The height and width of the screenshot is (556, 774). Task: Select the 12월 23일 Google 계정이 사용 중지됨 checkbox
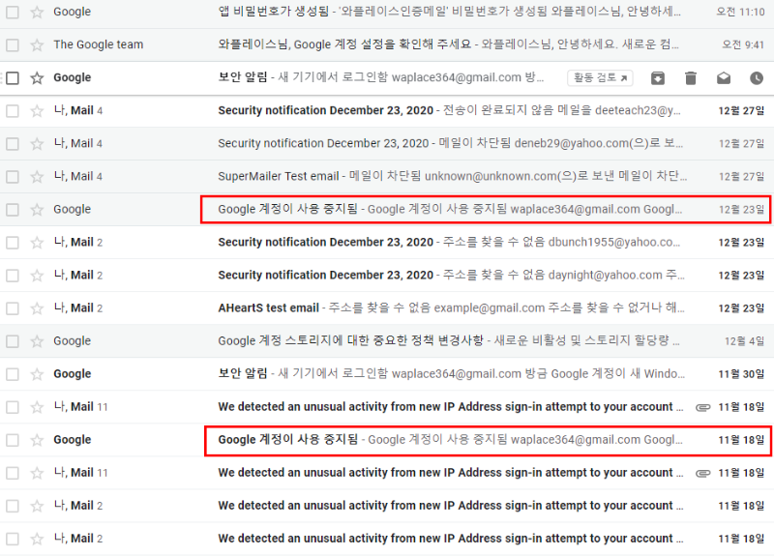tap(13, 210)
